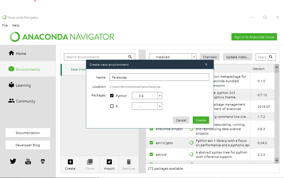Open the Help menu

[16, 25]
